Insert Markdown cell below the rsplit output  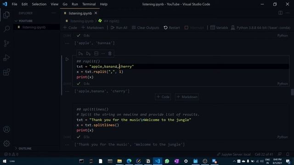pyautogui.click(x=187, y=97)
